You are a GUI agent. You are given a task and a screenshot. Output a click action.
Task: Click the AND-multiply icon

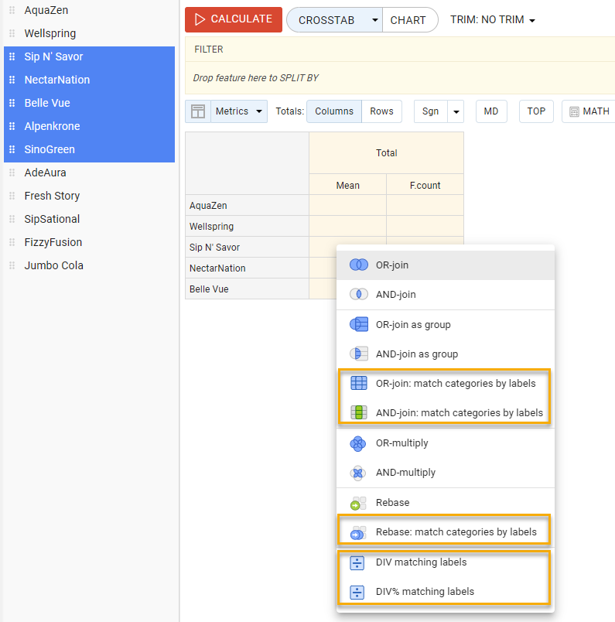coord(358,473)
